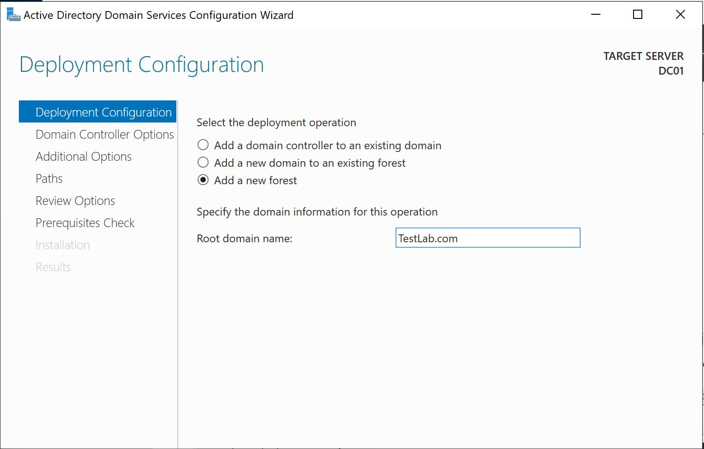Image resolution: width=704 pixels, height=449 pixels.
Task: Minimize the Configuration Wizard window
Action: 596,15
